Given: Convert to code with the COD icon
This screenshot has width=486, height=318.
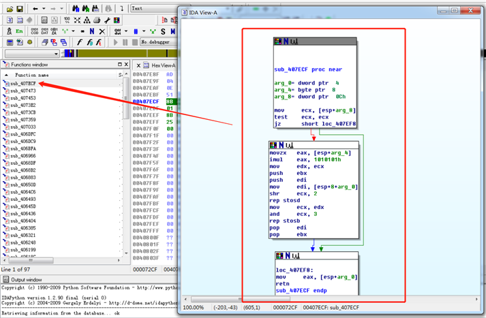Looking at the screenshot, I should click(35, 31).
